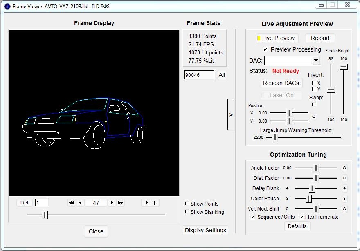Reset Delay Blank using its 4 button

344,188
